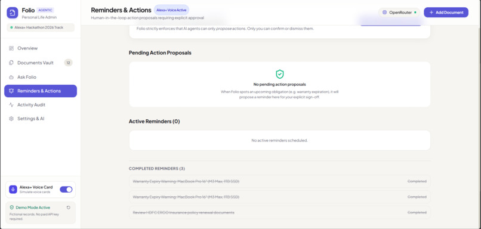
Task: Click the Reminders & Actions page title
Action: pos(121,10)
